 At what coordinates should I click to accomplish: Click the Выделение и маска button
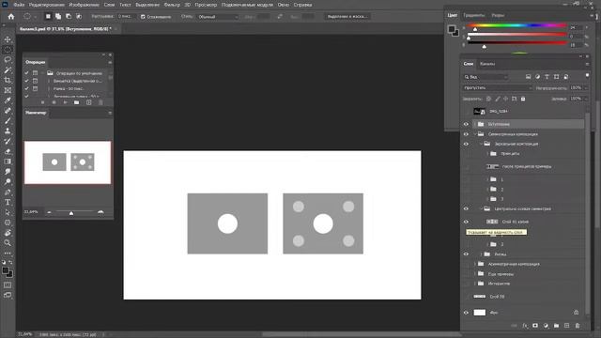(347, 17)
